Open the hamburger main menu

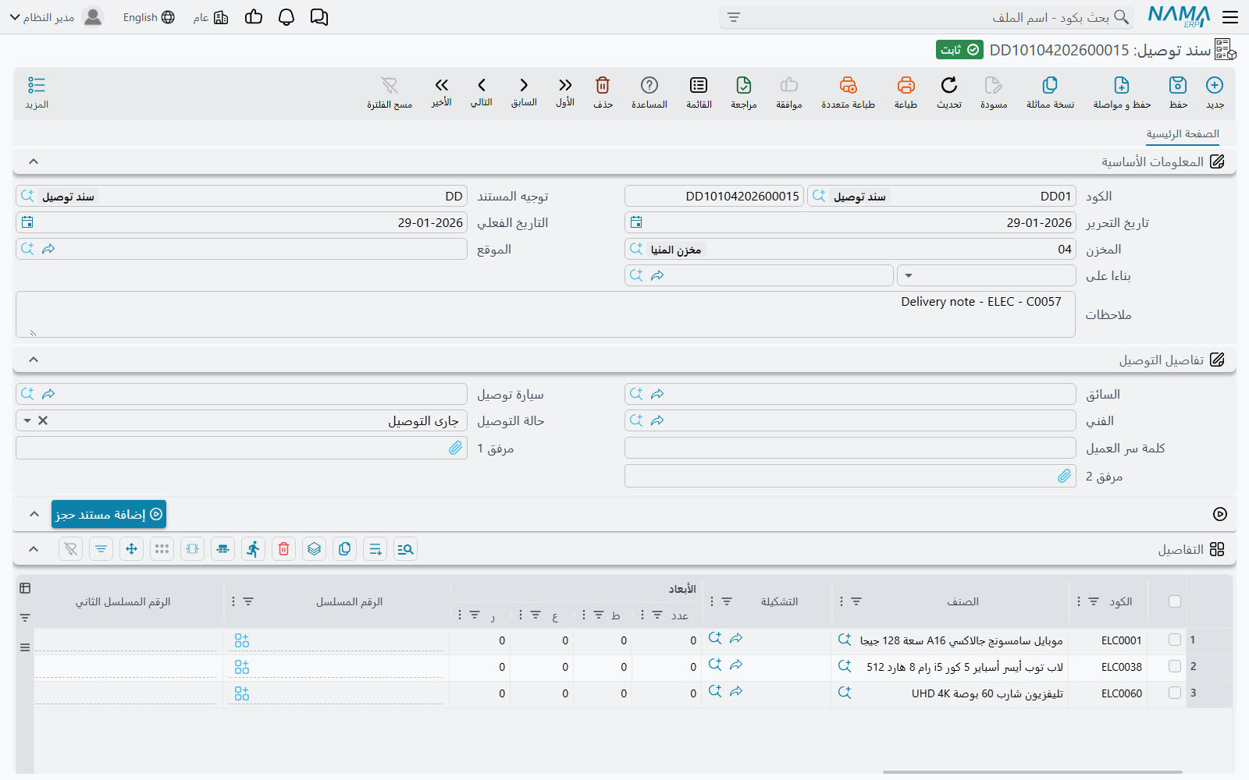click(1230, 17)
